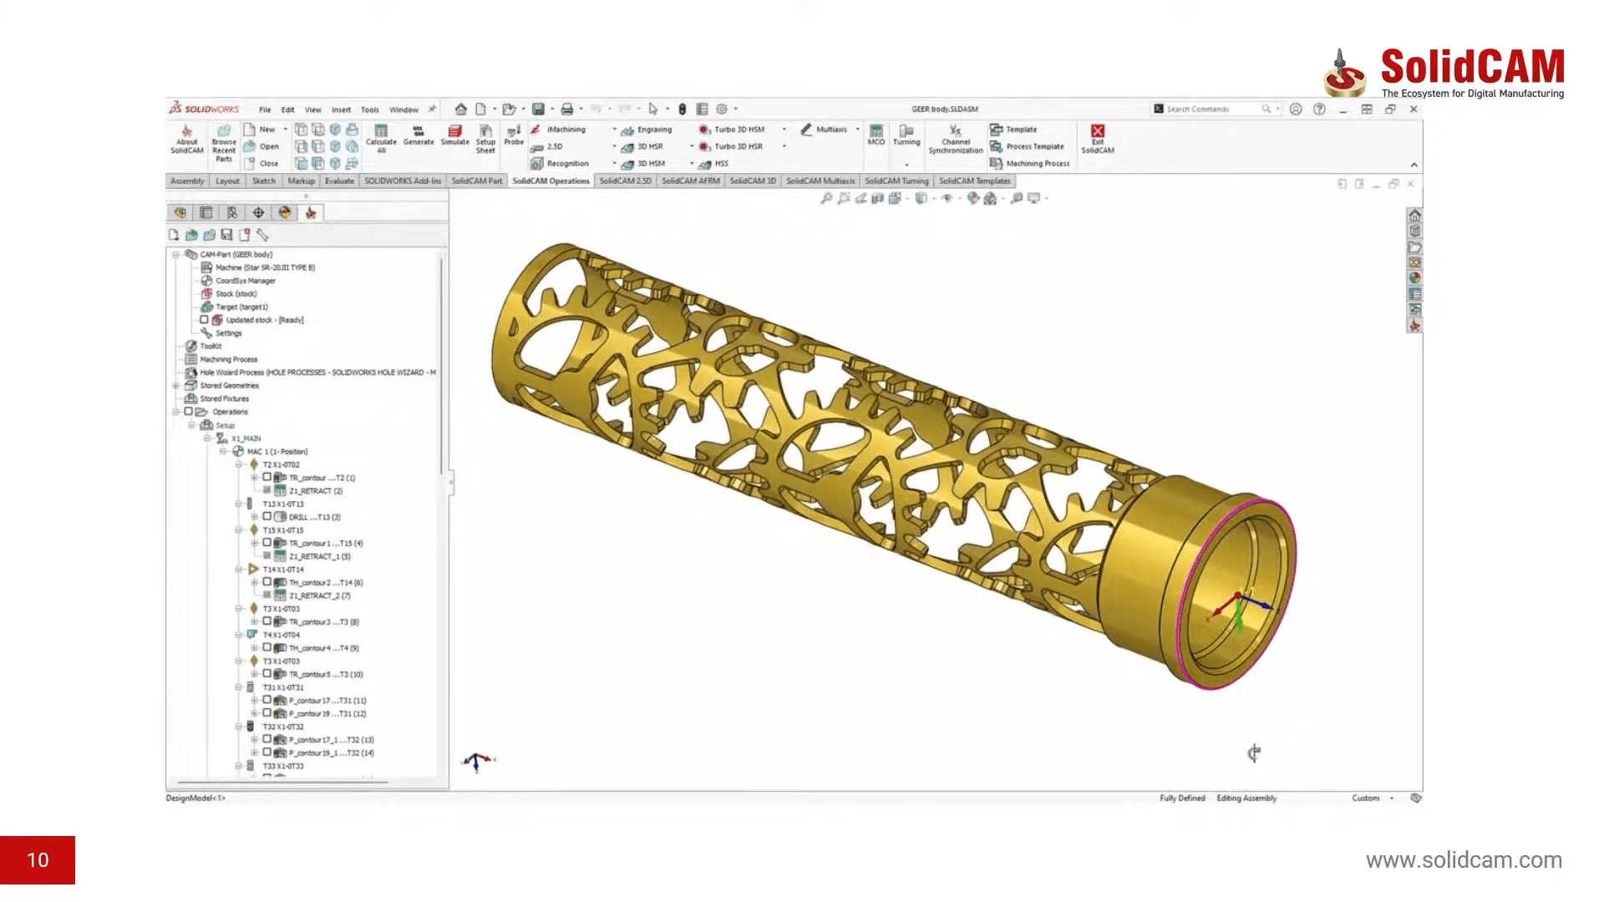The width and height of the screenshot is (1604, 902).
Task: Click the Generate GCode icon
Action: pyautogui.click(x=419, y=132)
